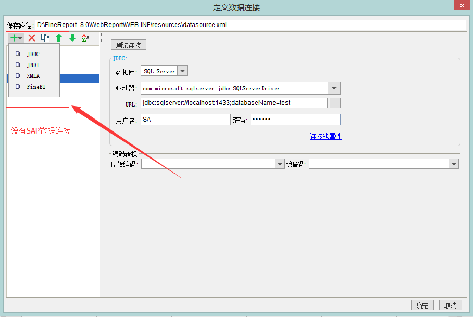The height and width of the screenshot is (317, 473).
Task: Focus the 用户名 username field
Action: pos(185,120)
